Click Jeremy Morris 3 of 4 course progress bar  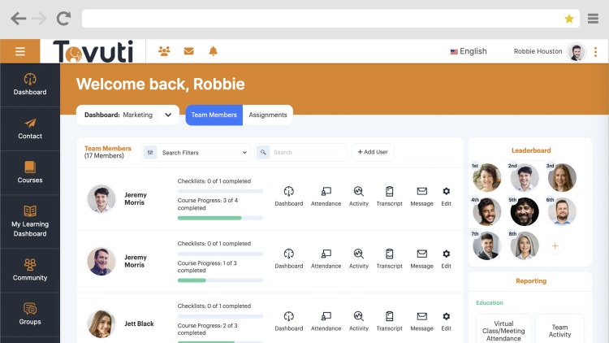tap(220, 218)
